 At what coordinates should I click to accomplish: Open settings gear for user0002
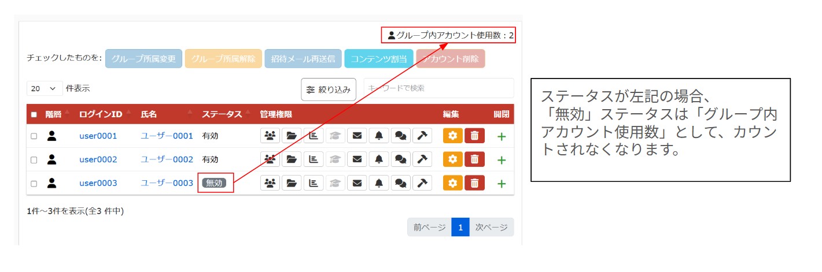coord(453,159)
